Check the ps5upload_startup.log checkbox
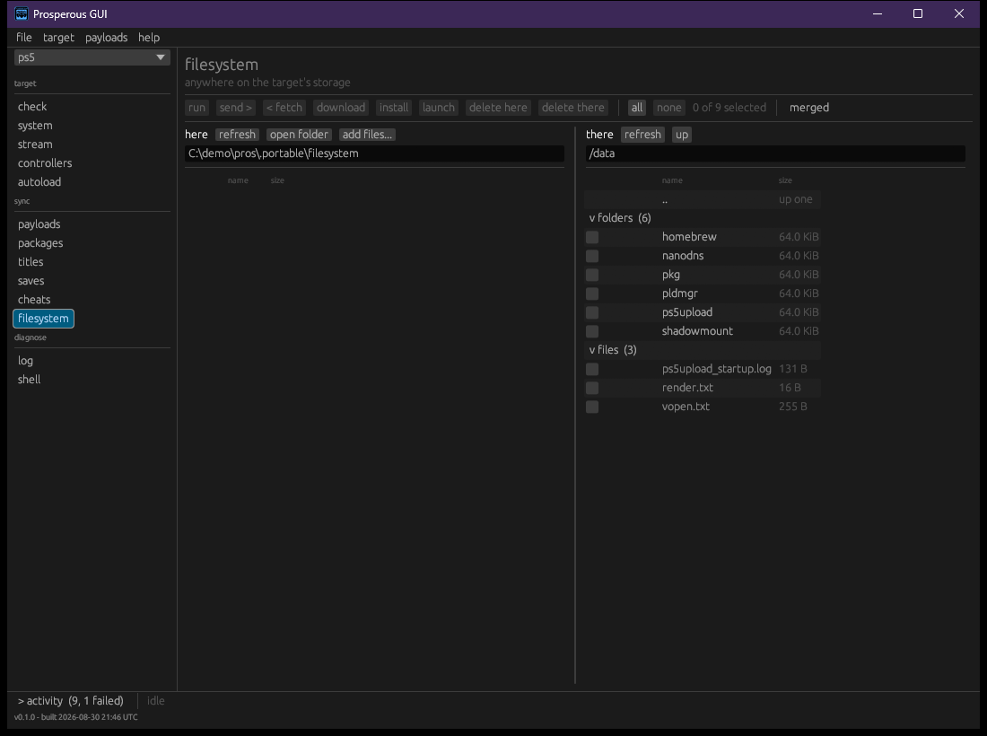Image resolution: width=987 pixels, height=736 pixels. click(x=592, y=370)
